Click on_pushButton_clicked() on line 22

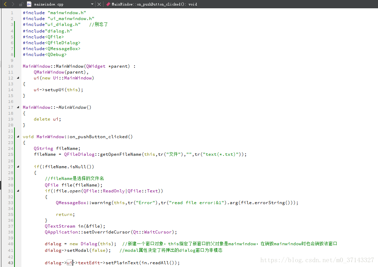pyautogui.click(x=101, y=137)
